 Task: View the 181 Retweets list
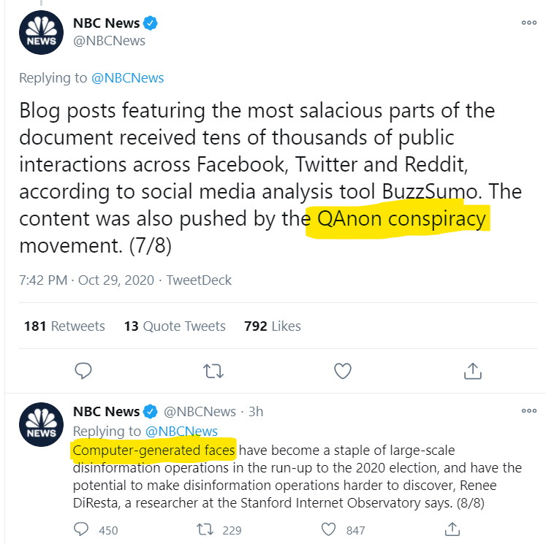pos(64,326)
